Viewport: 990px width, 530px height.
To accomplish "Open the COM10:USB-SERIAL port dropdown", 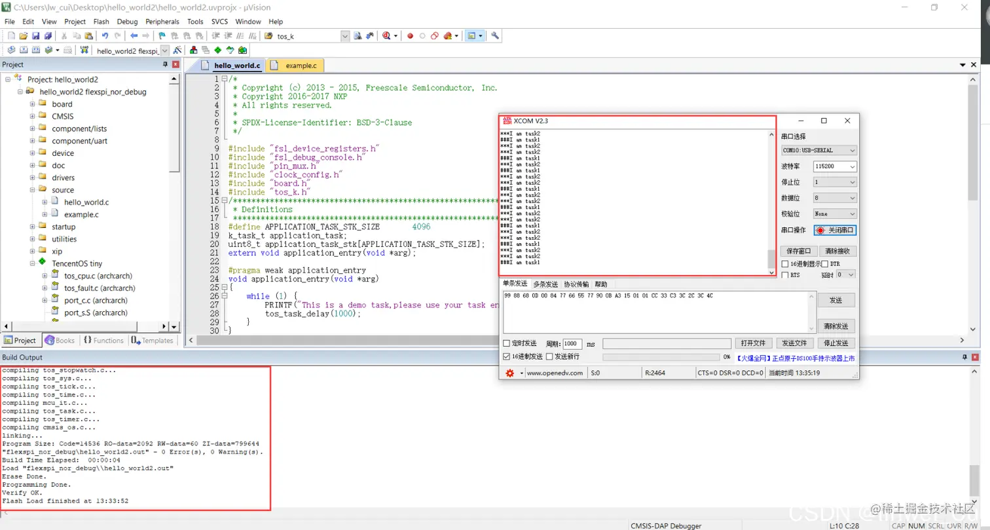I will pyautogui.click(x=819, y=150).
